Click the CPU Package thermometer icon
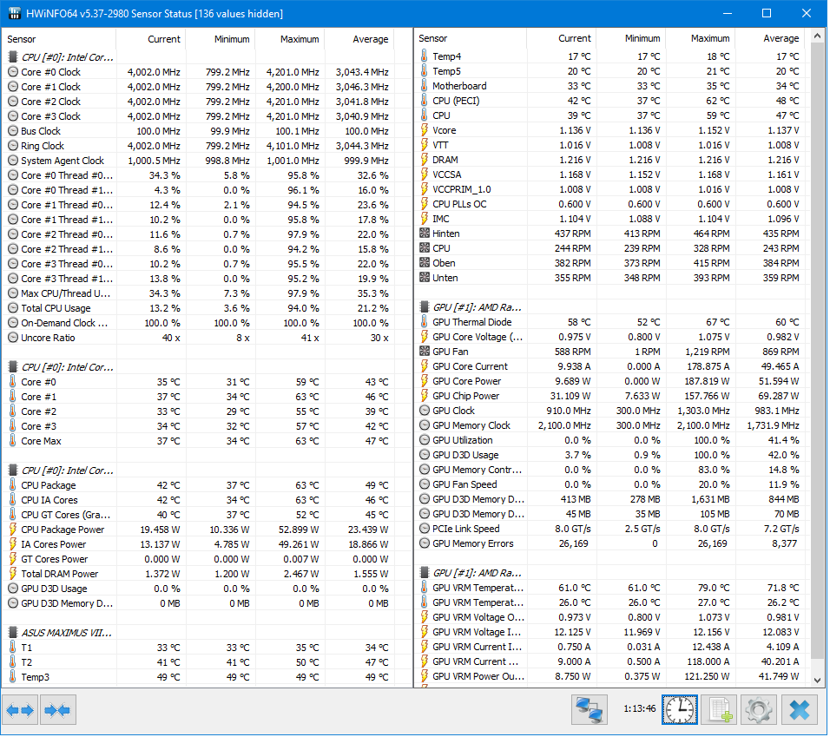 pos(13,486)
